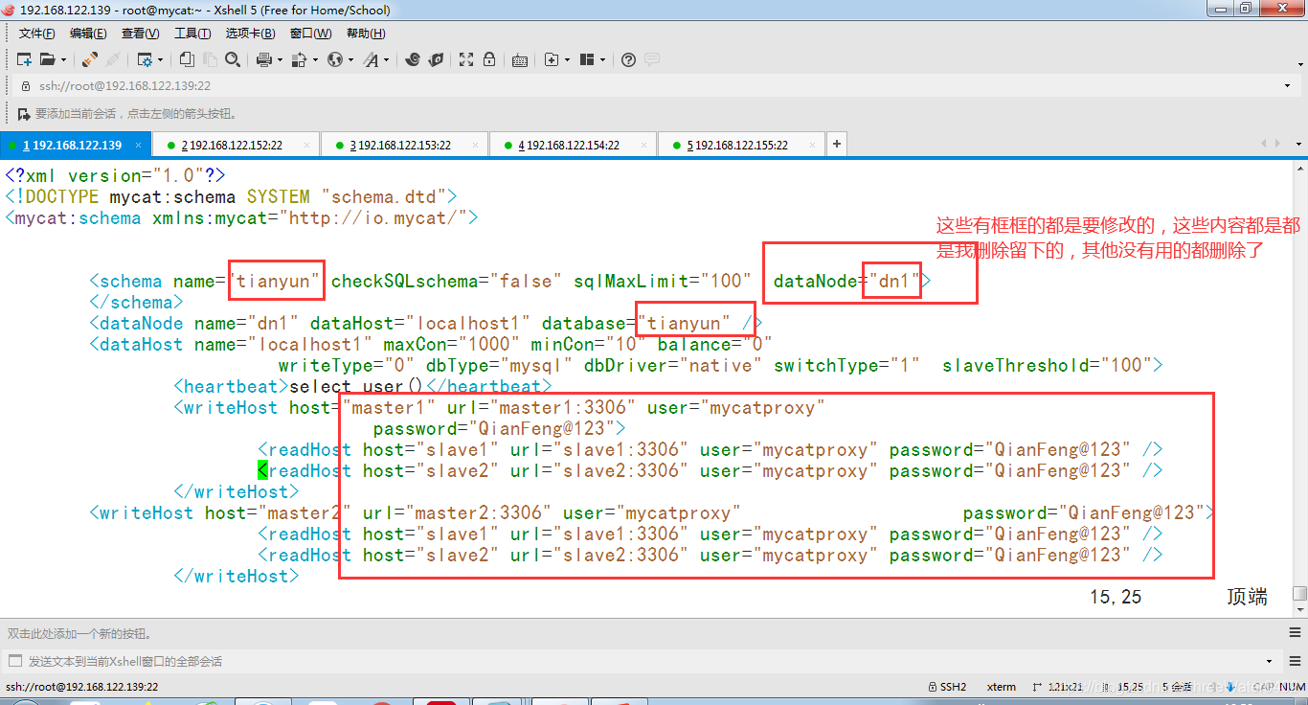Click the padlock icon in address bar
The height and width of the screenshot is (705, 1308).
[26, 86]
